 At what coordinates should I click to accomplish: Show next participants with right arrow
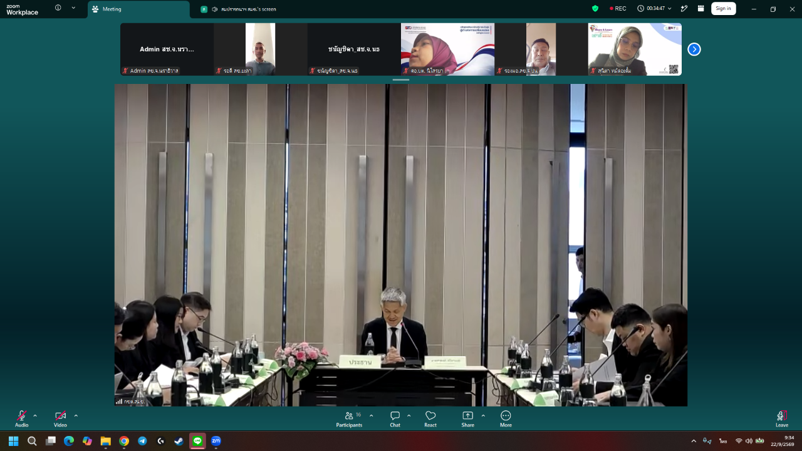coord(694,49)
